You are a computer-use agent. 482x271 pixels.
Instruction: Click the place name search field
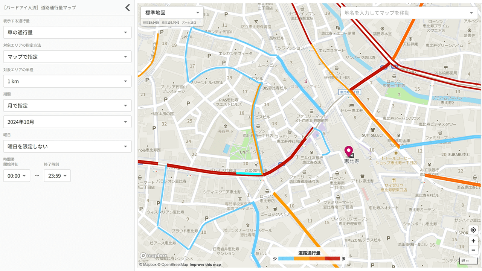click(409, 13)
